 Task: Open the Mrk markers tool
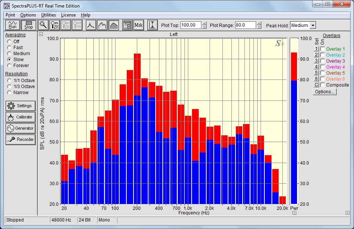139,25
